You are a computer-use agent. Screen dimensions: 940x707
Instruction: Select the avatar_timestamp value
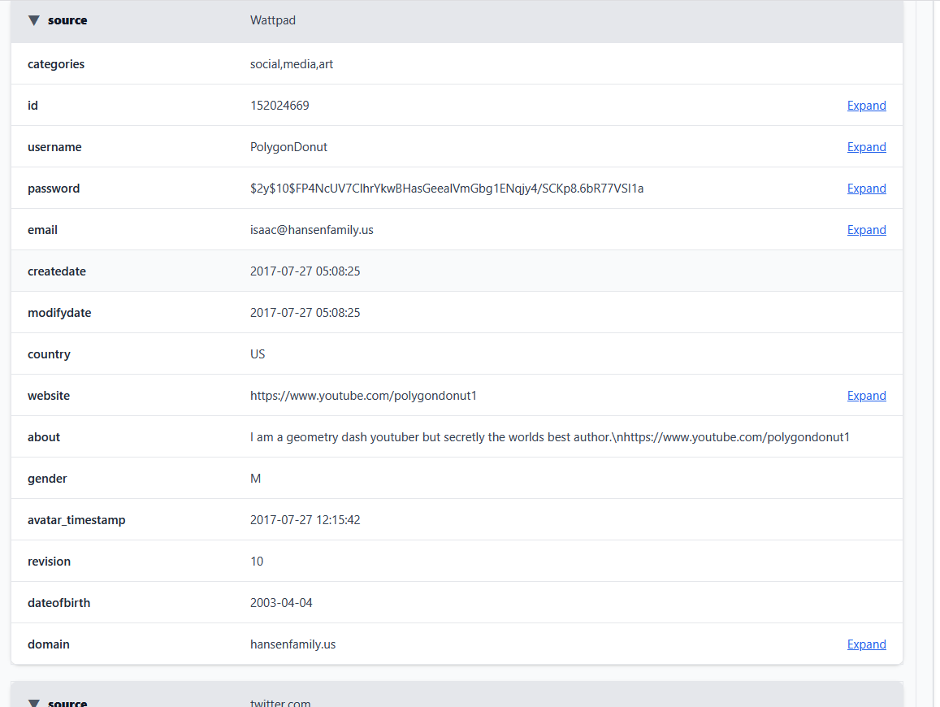(x=305, y=520)
